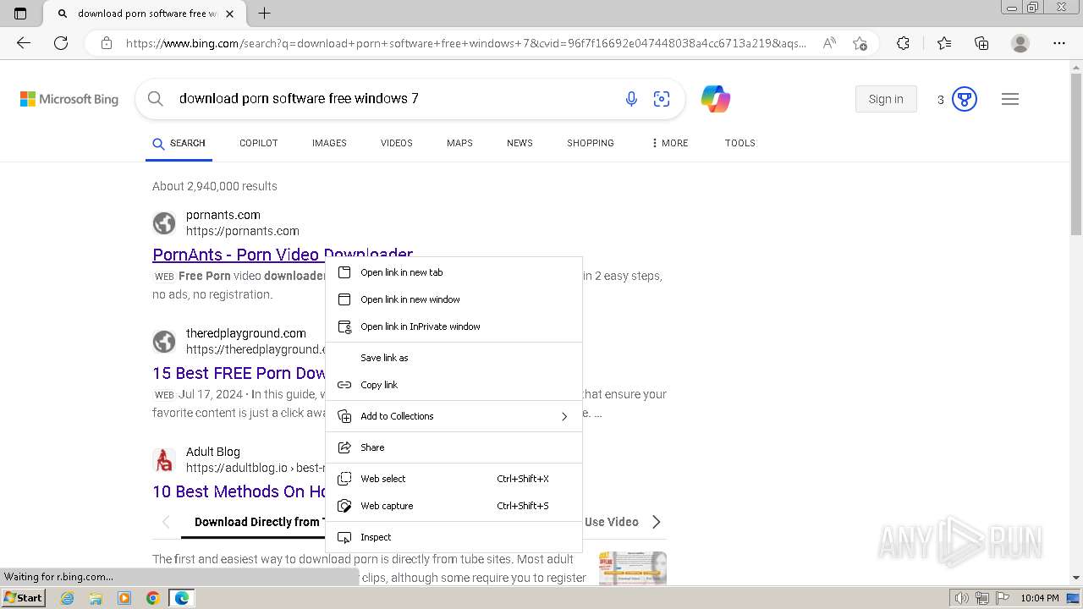Choose Inspect from context menu

pos(454,537)
